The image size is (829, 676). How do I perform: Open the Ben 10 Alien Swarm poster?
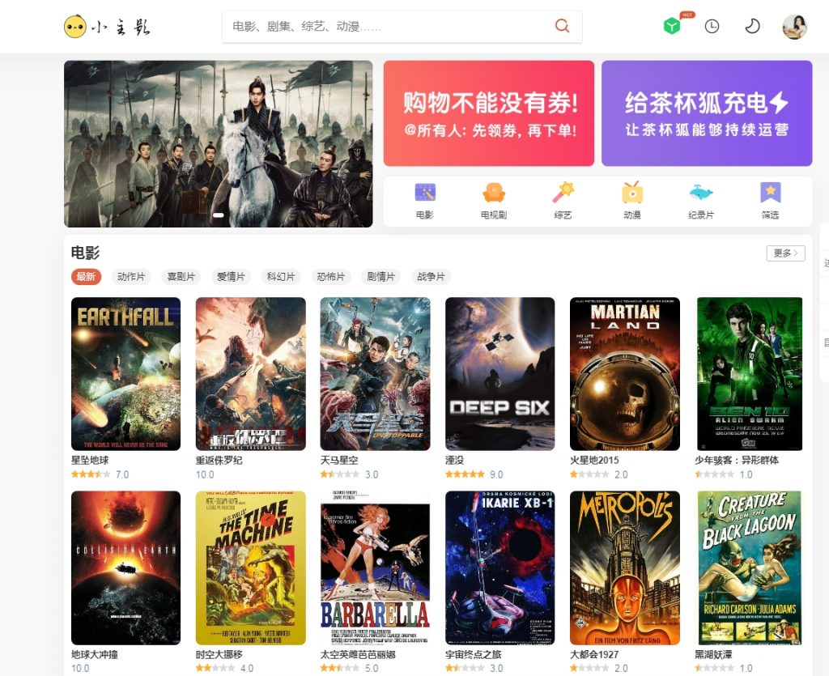point(750,374)
